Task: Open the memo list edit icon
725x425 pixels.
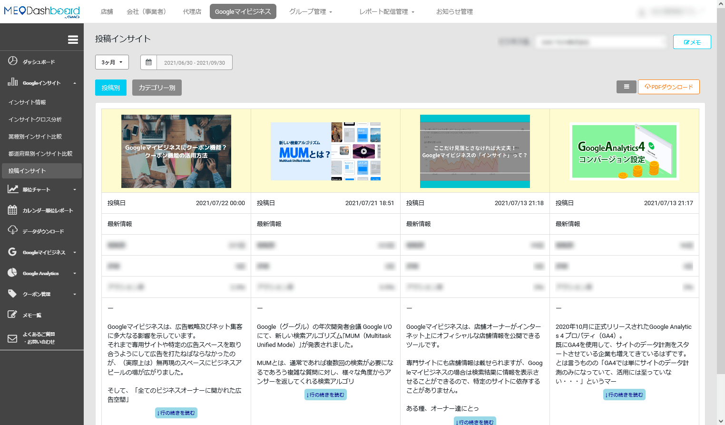Action: 13,315
